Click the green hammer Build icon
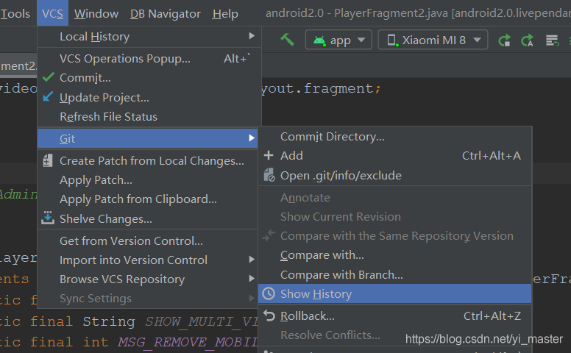 (287, 39)
